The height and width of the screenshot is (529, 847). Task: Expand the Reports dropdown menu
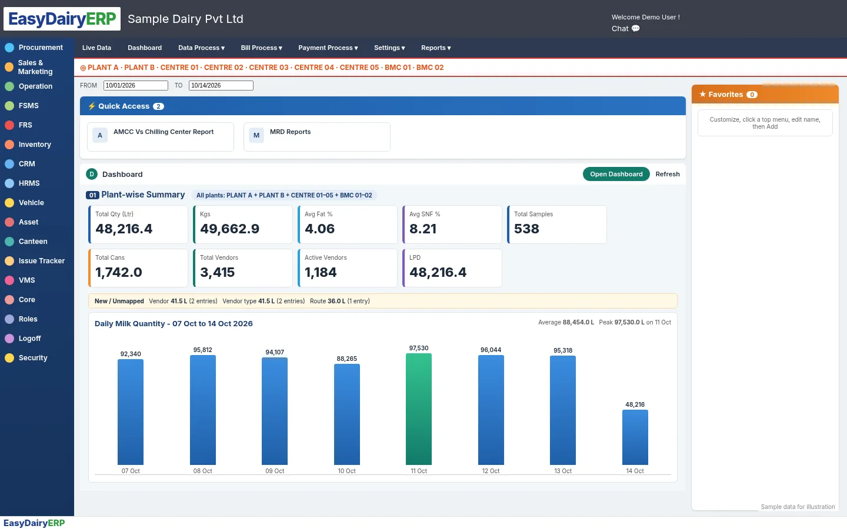pyautogui.click(x=436, y=48)
